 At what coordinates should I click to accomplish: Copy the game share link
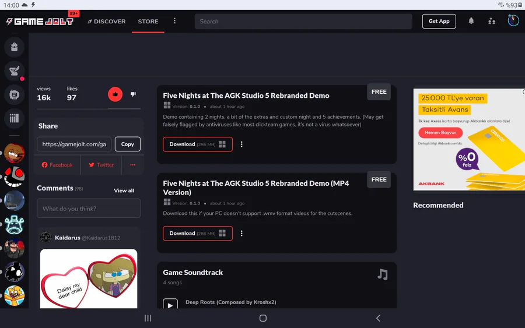128,144
